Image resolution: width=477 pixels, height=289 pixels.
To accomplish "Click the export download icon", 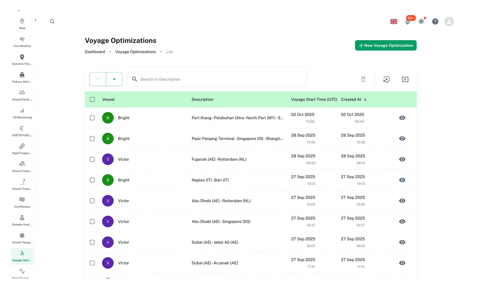I will (x=405, y=79).
